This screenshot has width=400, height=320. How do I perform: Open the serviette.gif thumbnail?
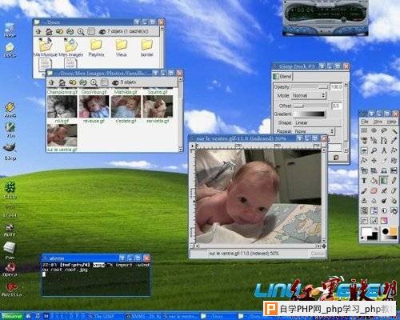pos(158,110)
